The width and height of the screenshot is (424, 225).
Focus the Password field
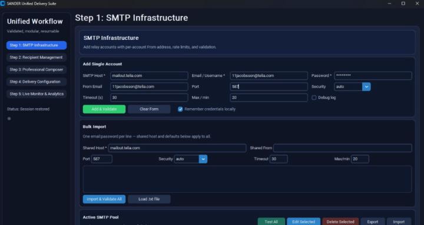(x=373, y=76)
